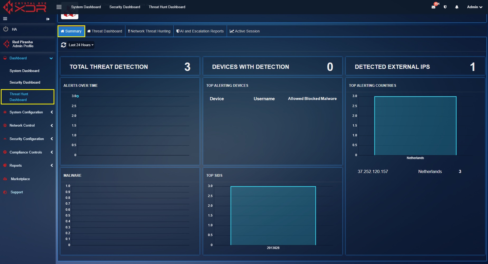488x264 pixels.
Task: Click the Reports pie chart icon
Action: click(5, 165)
